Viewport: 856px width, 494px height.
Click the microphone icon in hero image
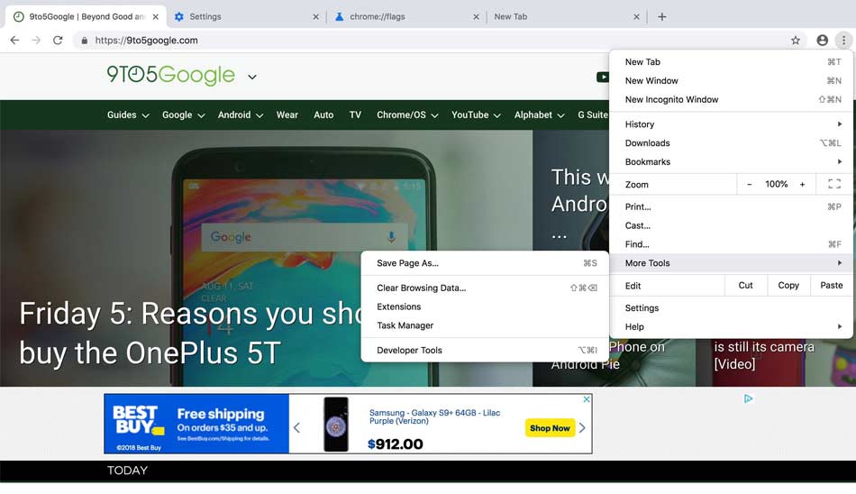pyautogui.click(x=391, y=236)
